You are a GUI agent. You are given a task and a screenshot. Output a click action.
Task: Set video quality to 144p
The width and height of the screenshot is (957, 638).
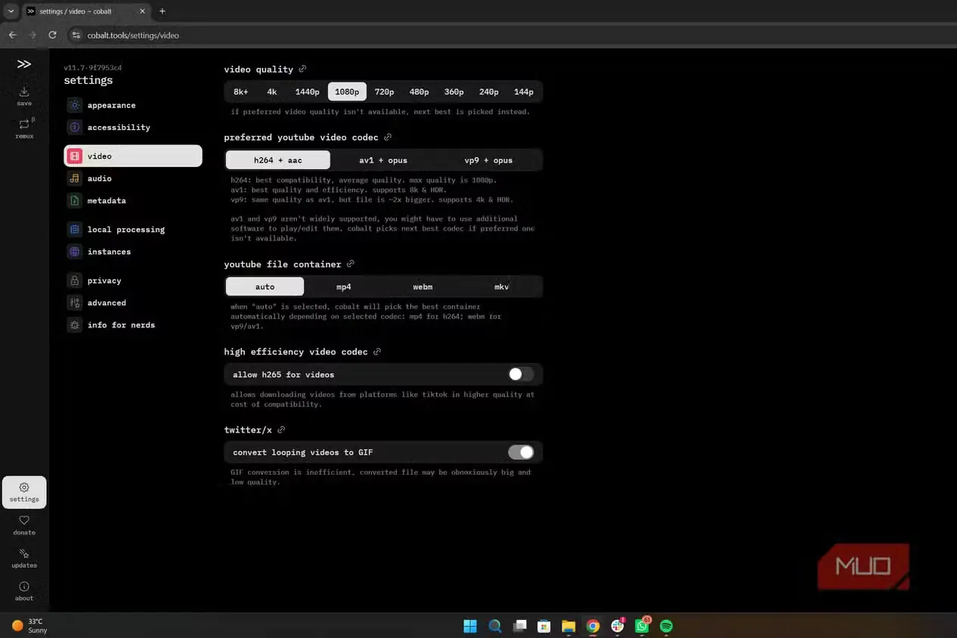pos(523,91)
